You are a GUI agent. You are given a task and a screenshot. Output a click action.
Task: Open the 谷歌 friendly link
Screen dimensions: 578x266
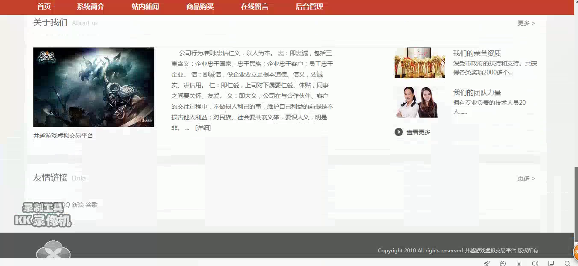click(x=91, y=205)
